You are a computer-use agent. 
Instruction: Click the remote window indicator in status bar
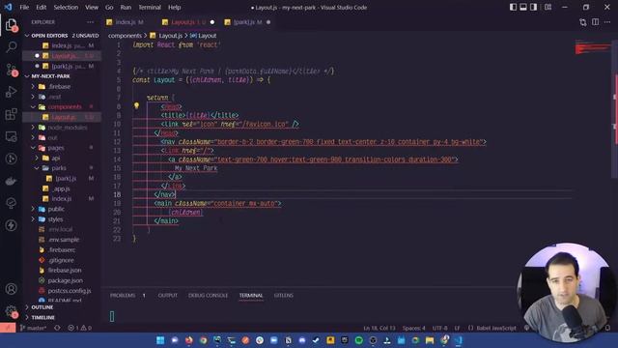coord(8,328)
